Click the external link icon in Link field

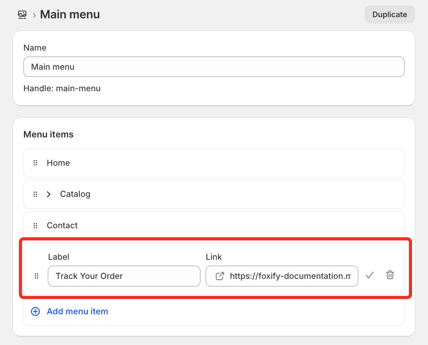[220, 276]
